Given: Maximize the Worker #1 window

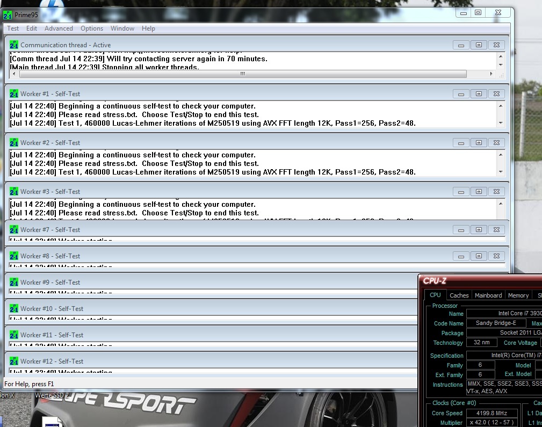Looking at the screenshot, I should (479, 93).
